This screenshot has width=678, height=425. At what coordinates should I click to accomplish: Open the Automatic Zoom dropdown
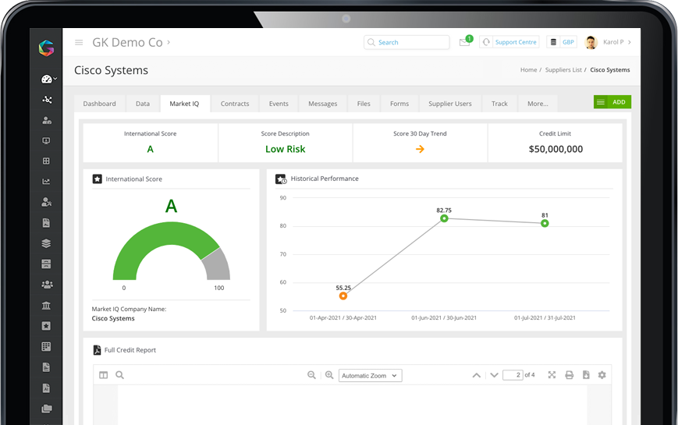point(371,375)
